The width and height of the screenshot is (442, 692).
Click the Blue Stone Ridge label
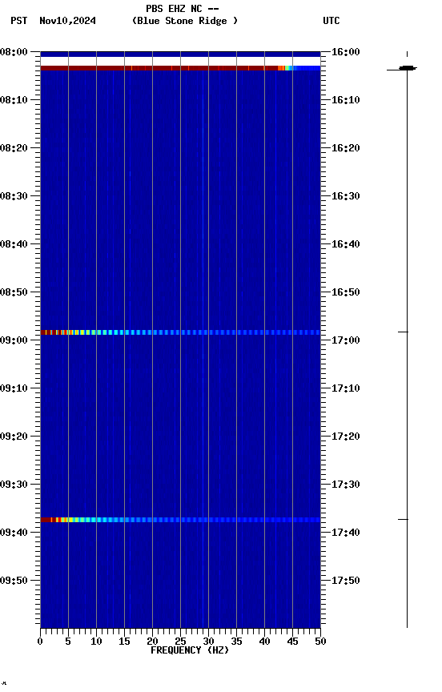point(184,21)
